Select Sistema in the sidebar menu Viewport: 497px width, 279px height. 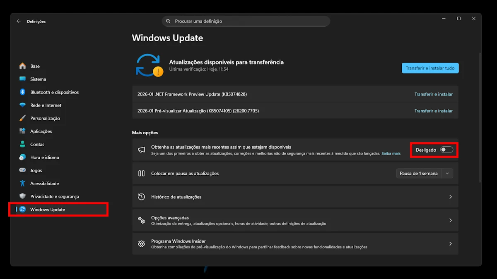(x=38, y=79)
